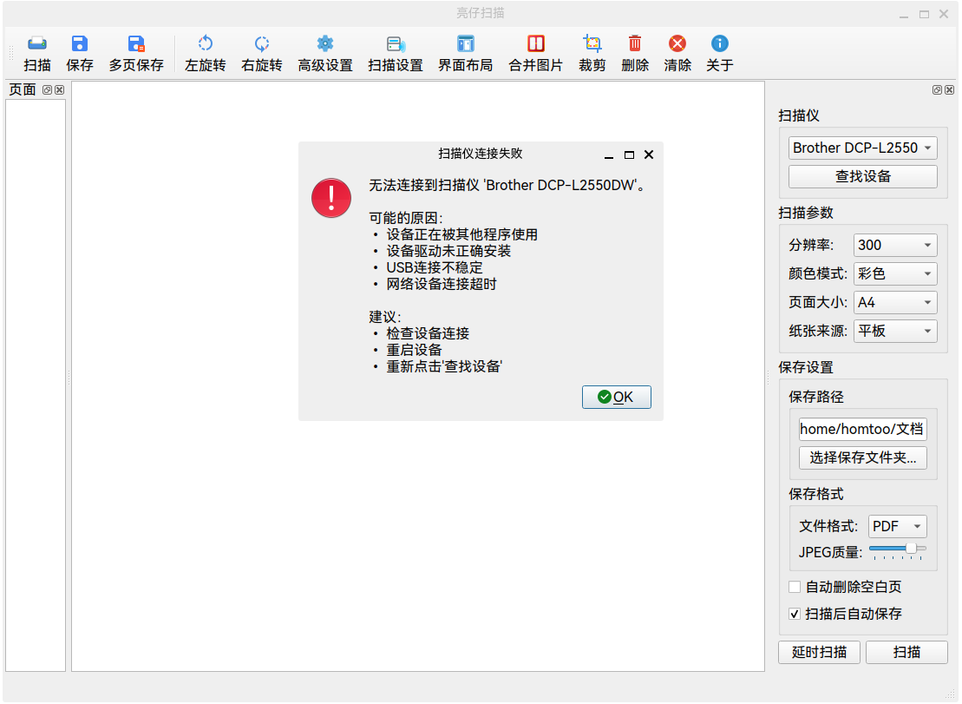The image size is (962, 704).
Task: Click the text 设备驱动未正确安装
Action: pos(448,251)
